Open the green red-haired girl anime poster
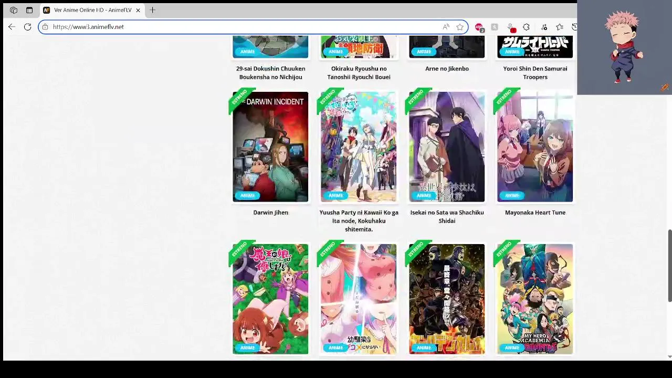The image size is (672, 378). [x=270, y=299]
